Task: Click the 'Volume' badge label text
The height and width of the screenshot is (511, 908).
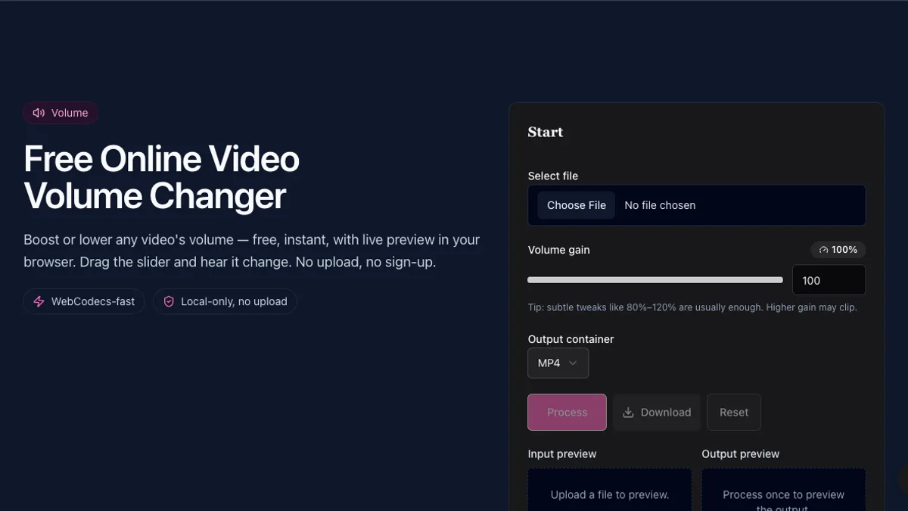Action: [x=70, y=113]
